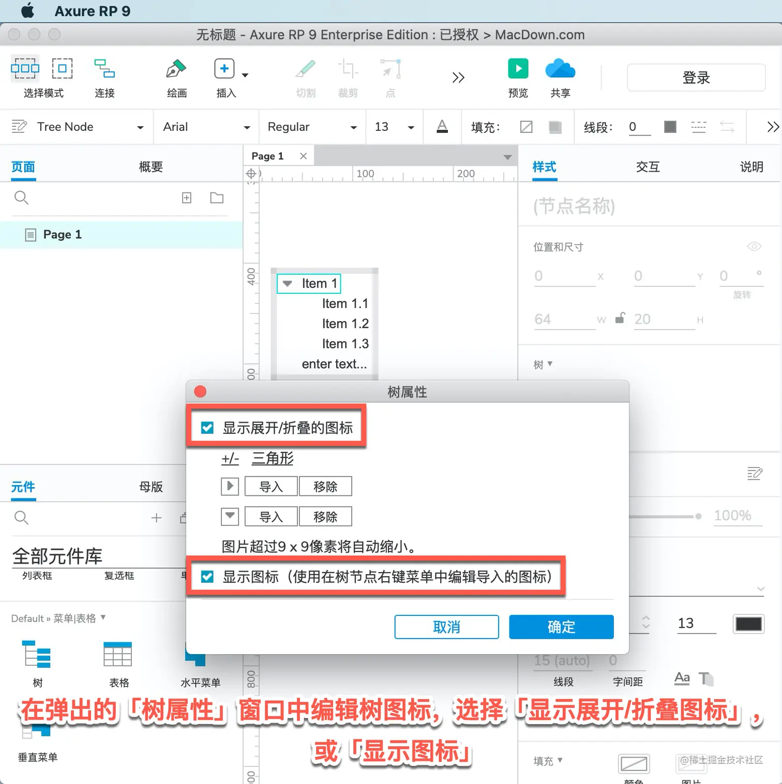Open the line pattern icon

pyautogui.click(x=698, y=127)
